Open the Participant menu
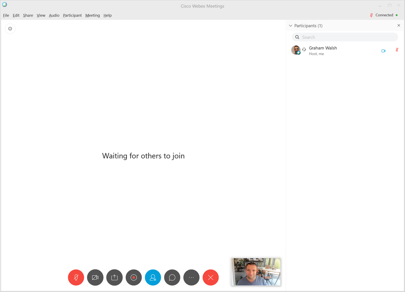The height and width of the screenshot is (292, 405). point(72,15)
